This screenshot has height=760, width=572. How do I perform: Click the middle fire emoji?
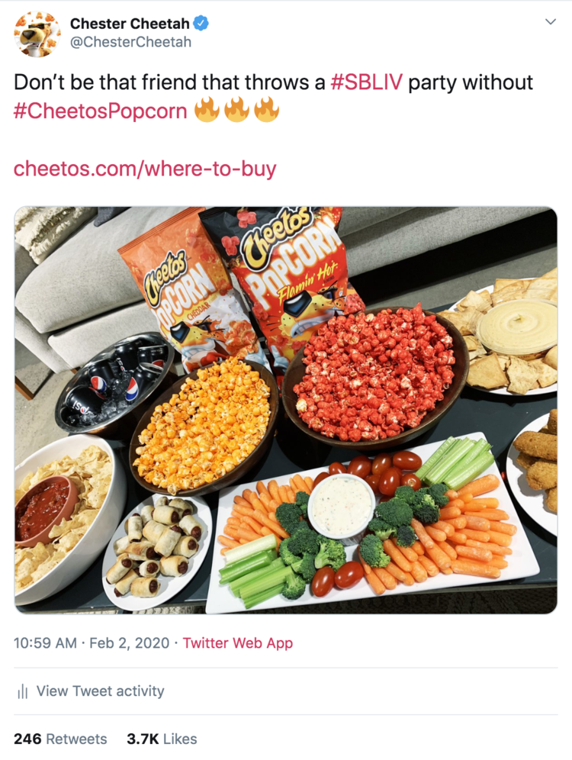236,110
